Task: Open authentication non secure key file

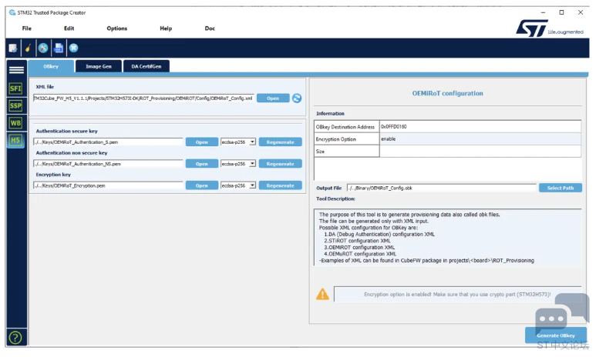Action: (x=202, y=164)
